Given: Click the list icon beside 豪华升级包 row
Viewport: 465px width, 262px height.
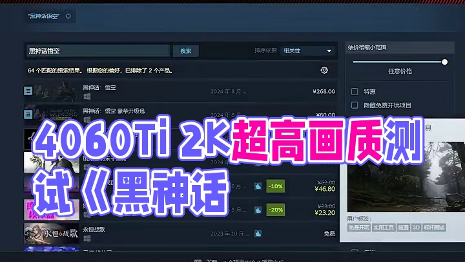Looking at the screenshot, I should (28, 114).
